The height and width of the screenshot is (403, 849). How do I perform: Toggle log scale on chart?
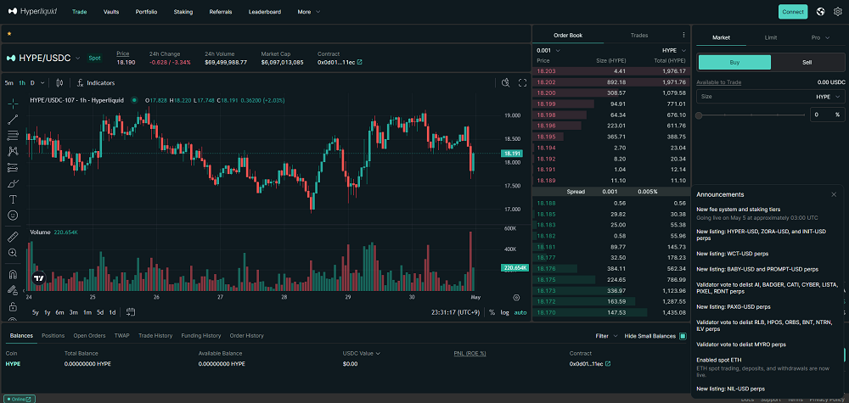[x=504, y=312]
